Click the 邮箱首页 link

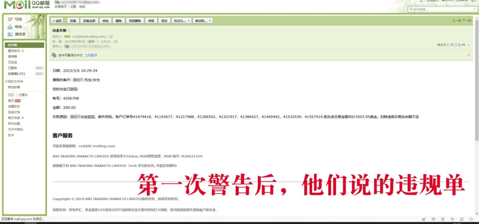[60, 7]
